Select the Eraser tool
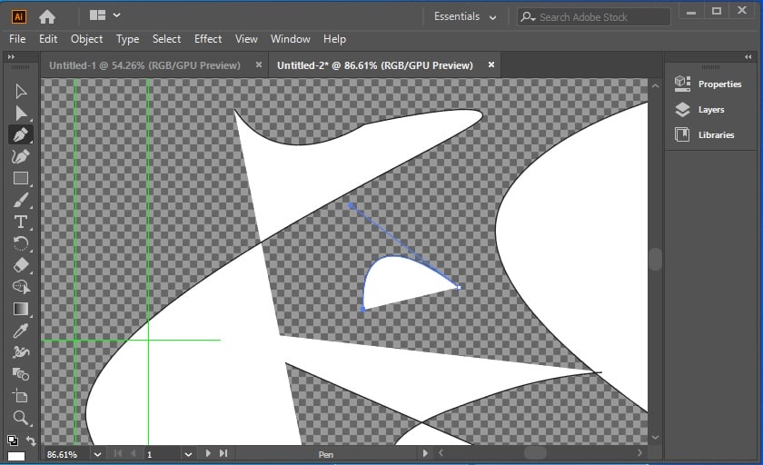Image resolution: width=763 pixels, height=465 pixels. point(20,265)
